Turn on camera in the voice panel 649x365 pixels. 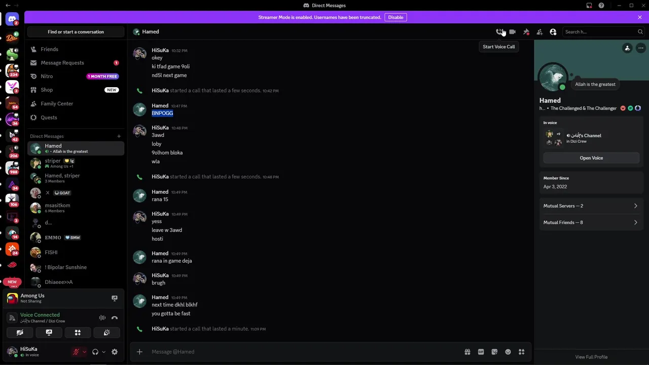pos(20,333)
